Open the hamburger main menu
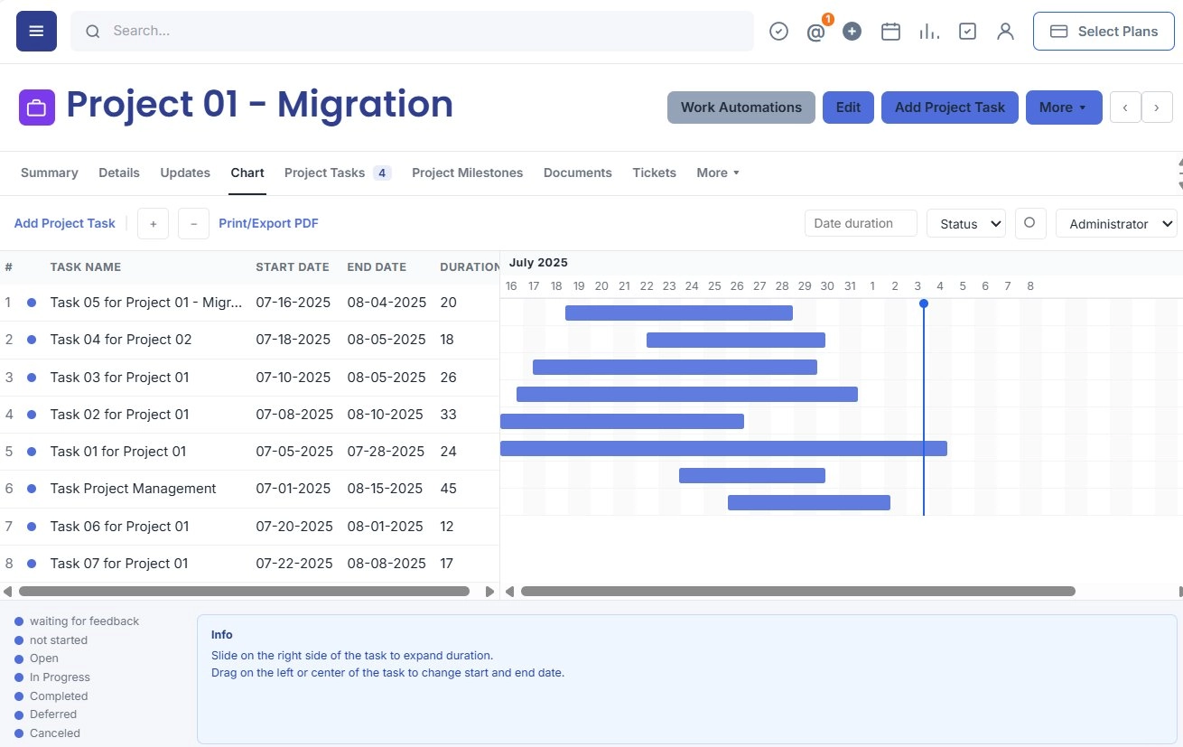The width and height of the screenshot is (1183, 747). pyautogui.click(x=36, y=31)
